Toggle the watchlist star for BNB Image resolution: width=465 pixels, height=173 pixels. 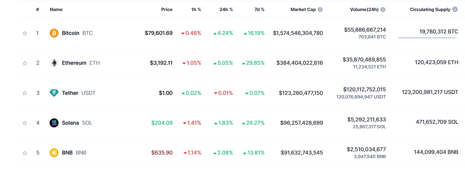coord(25,153)
